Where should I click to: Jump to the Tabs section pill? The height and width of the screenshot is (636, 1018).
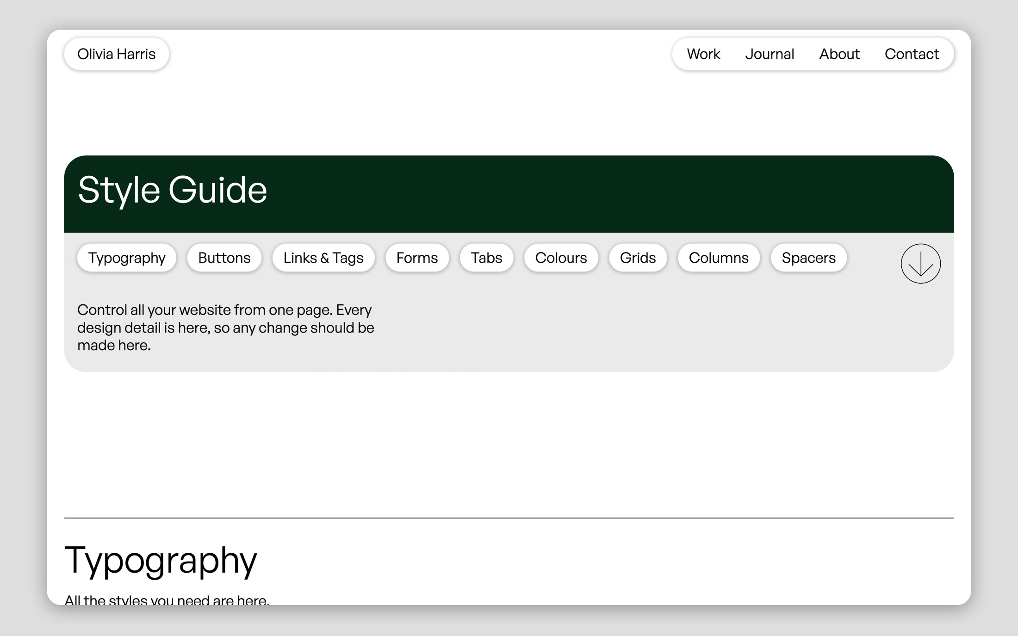click(x=486, y=258)
